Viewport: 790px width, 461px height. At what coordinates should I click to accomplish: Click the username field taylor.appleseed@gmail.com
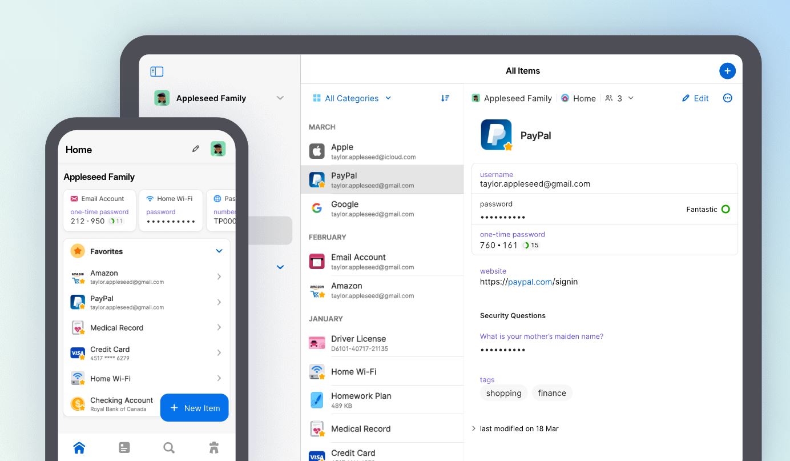tap(604, 179)
